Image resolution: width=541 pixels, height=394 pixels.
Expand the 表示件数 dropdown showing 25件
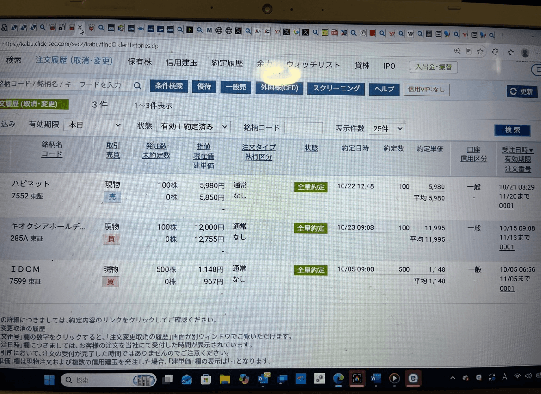coord(387,129)
